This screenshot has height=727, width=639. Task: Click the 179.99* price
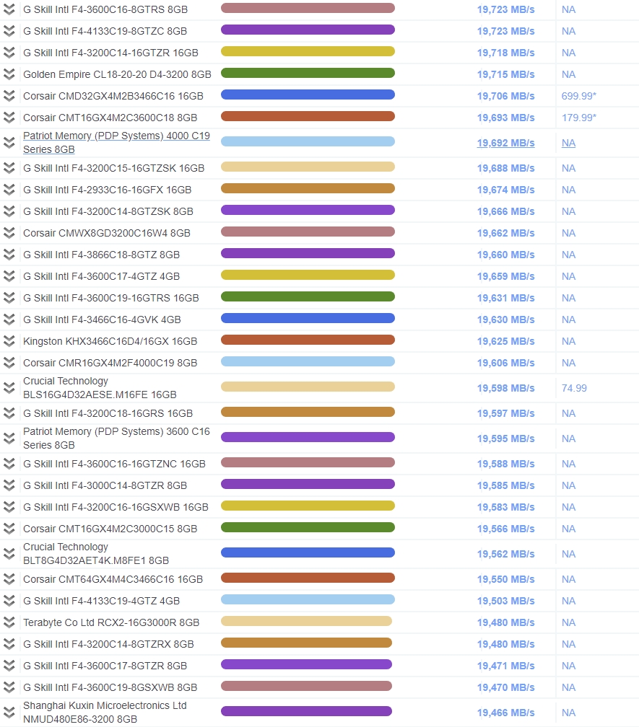pos(578,118)
